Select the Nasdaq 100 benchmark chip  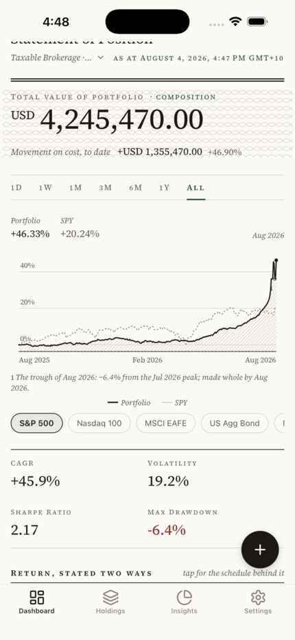coord(99,423)
